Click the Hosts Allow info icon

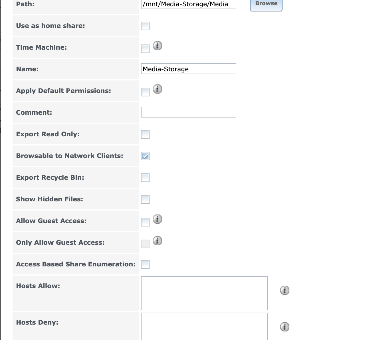click(285, 290)
